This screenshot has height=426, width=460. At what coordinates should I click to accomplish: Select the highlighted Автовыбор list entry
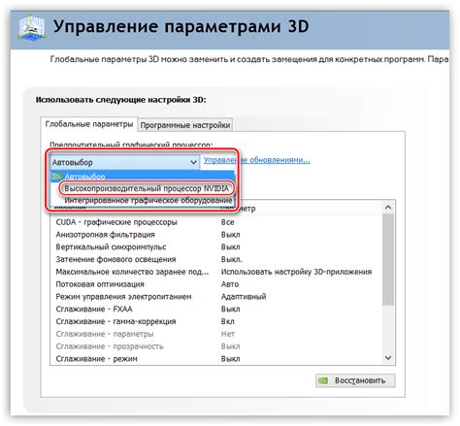click(143, 177)
